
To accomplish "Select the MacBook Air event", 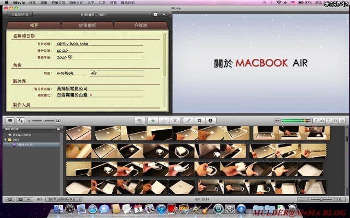I will click(x=31, y=144).
